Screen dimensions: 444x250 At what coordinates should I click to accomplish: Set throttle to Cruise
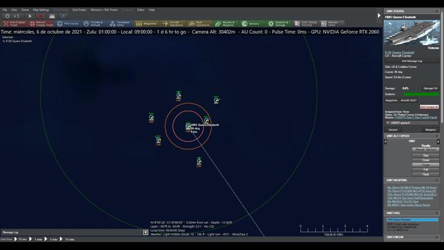tap(426, 165)
